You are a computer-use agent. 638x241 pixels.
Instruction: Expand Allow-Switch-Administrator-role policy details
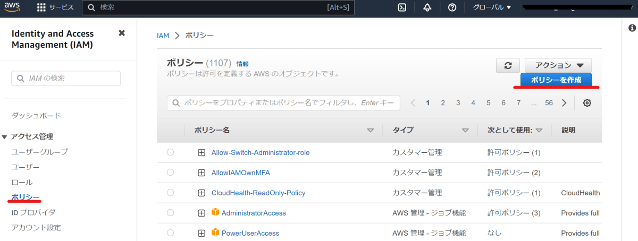point(202,152)
